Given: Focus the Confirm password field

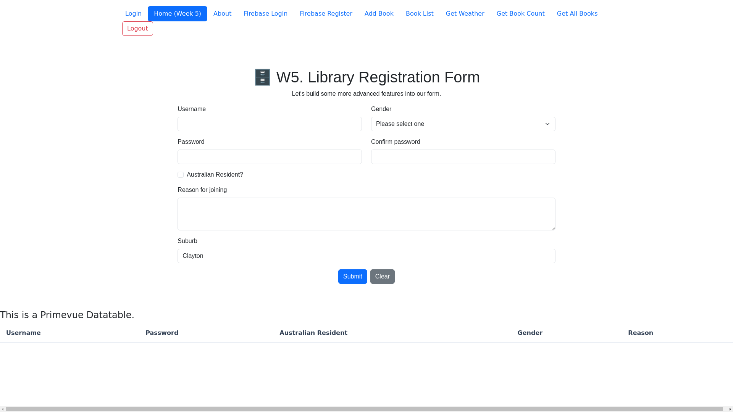Looking at the screenshot, I should pyautogui.click(x=463, y=157).
